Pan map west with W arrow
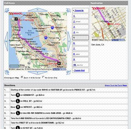Screen dimensions: 131x129 pos(6,41)
